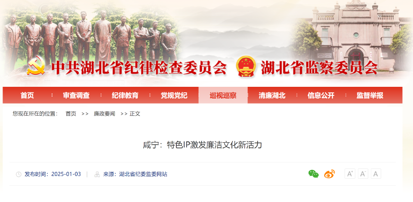The image size is (413, 202).
Task: Share article via WeChat icon
Action: coord(314,174)
